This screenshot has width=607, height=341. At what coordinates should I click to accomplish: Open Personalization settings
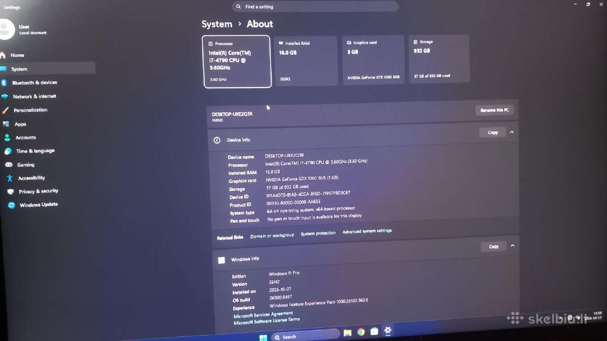click(30, 110)
